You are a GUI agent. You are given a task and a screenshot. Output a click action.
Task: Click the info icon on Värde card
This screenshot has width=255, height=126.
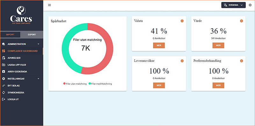[242, 21]
